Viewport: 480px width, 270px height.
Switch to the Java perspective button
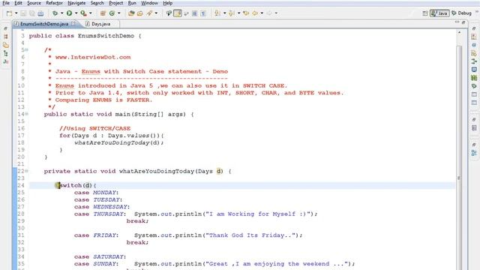tap(439, 13)
